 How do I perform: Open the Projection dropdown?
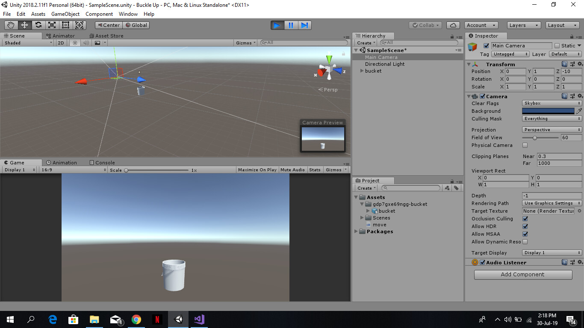[552, 129]
